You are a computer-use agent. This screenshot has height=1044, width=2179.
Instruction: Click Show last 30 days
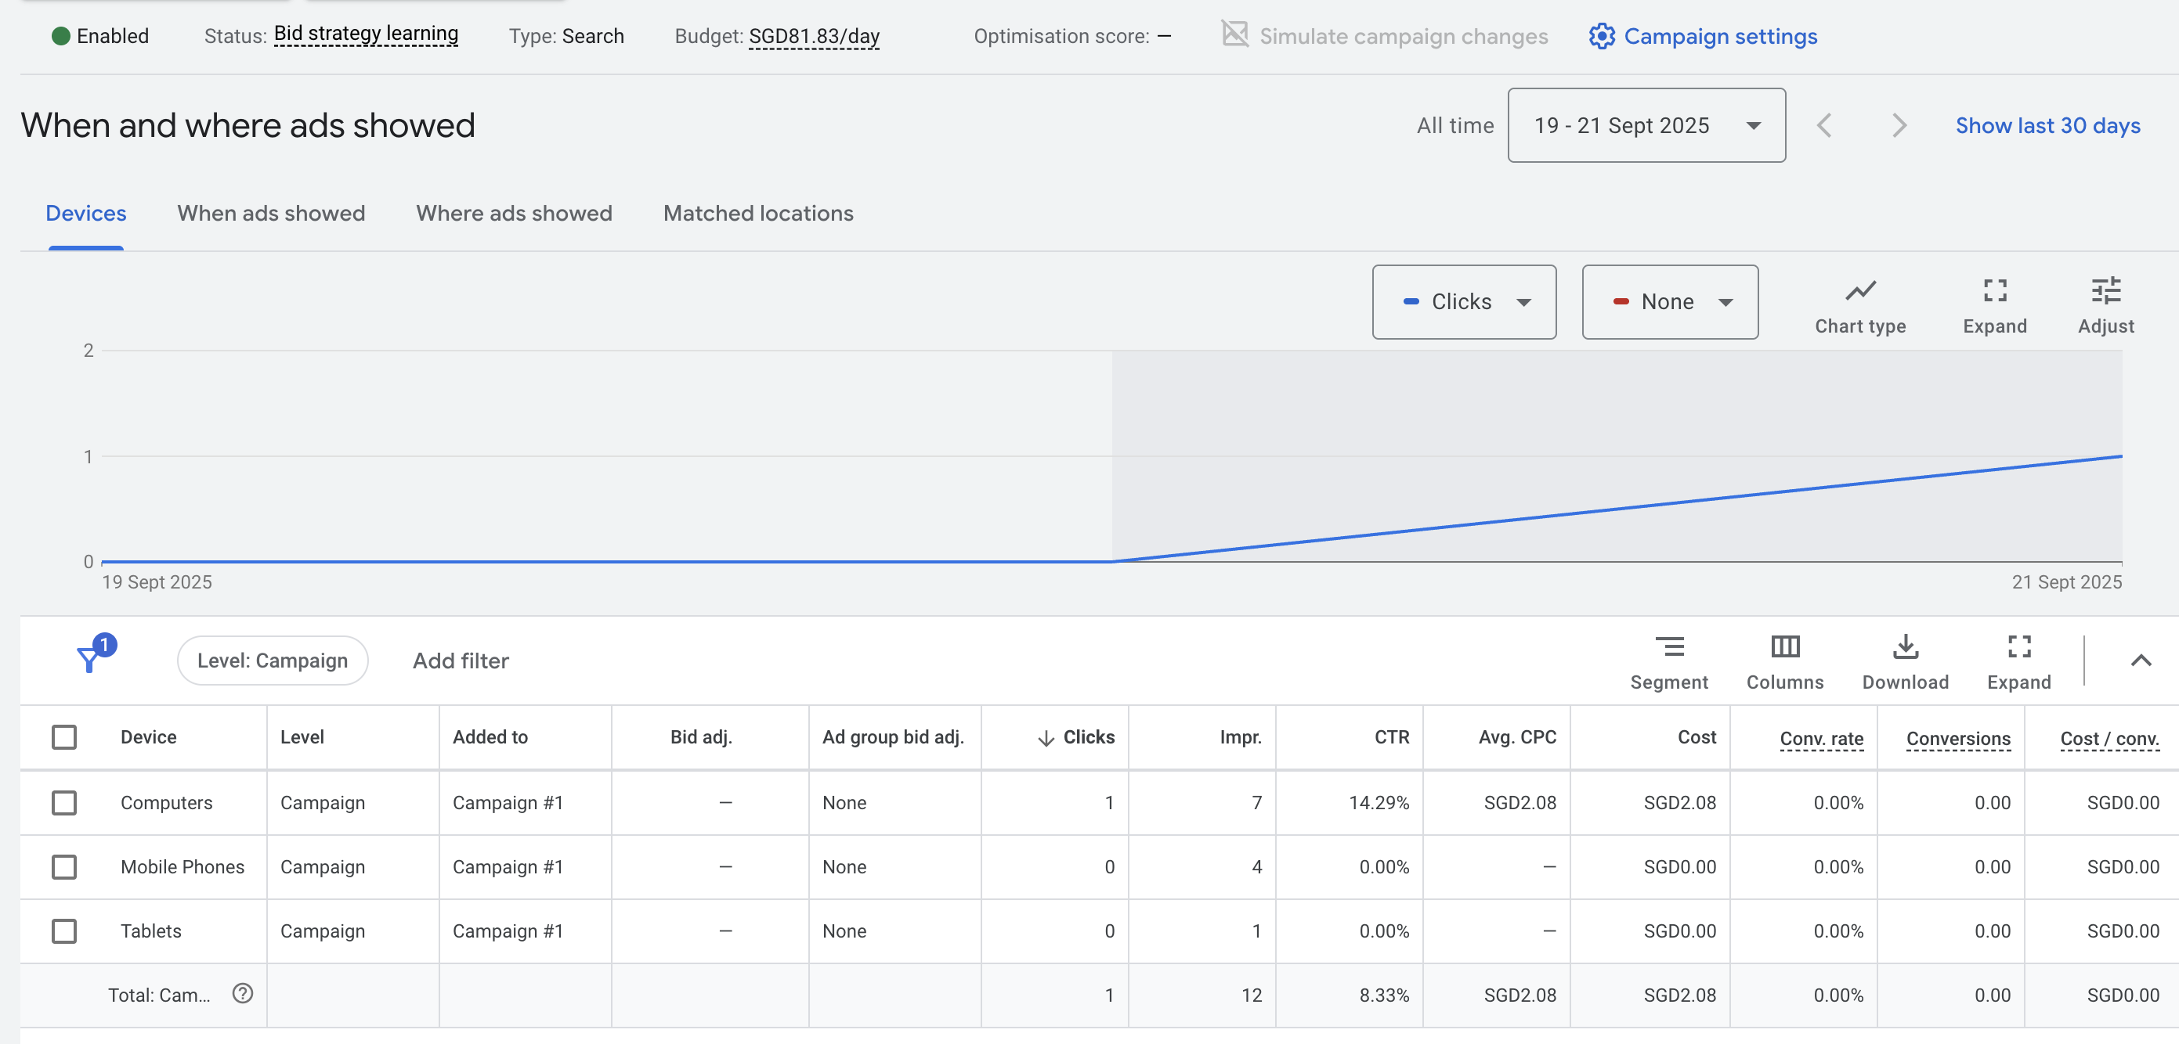pos(2047,124)
